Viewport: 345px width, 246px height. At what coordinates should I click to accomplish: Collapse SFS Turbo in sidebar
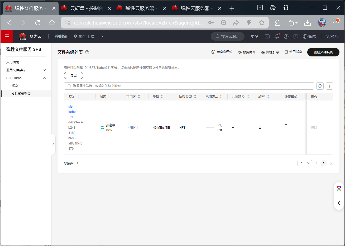44,78
